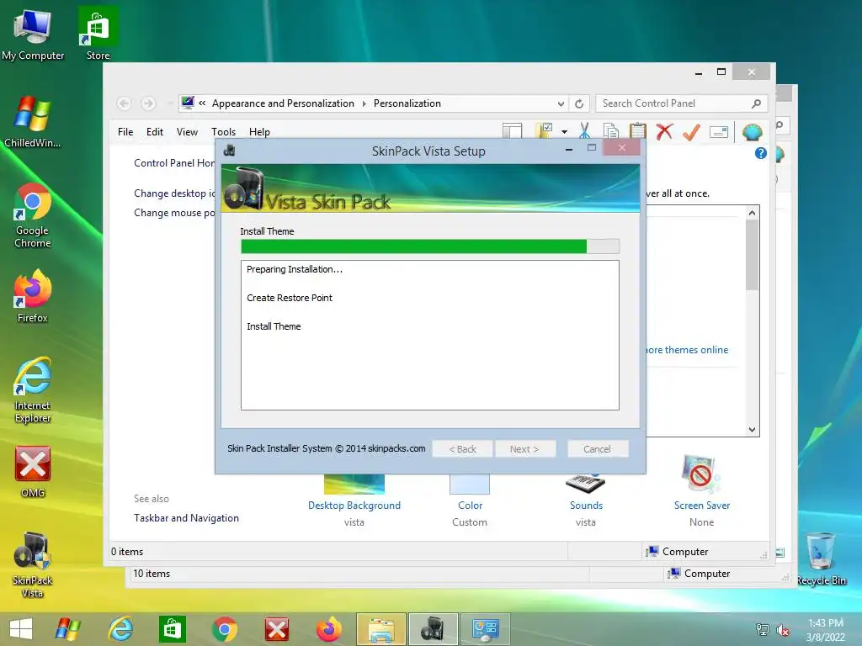862x646 pixels.
Task: Click the Copy toolbar icon
Action: [611, 131]
